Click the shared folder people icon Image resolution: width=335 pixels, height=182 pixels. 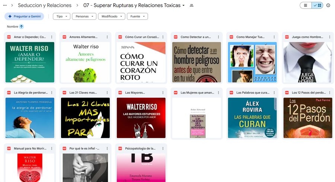coord(191,6)
